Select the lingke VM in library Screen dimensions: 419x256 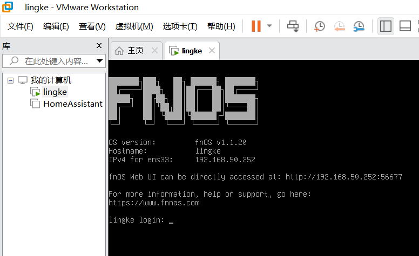point(55,92)
